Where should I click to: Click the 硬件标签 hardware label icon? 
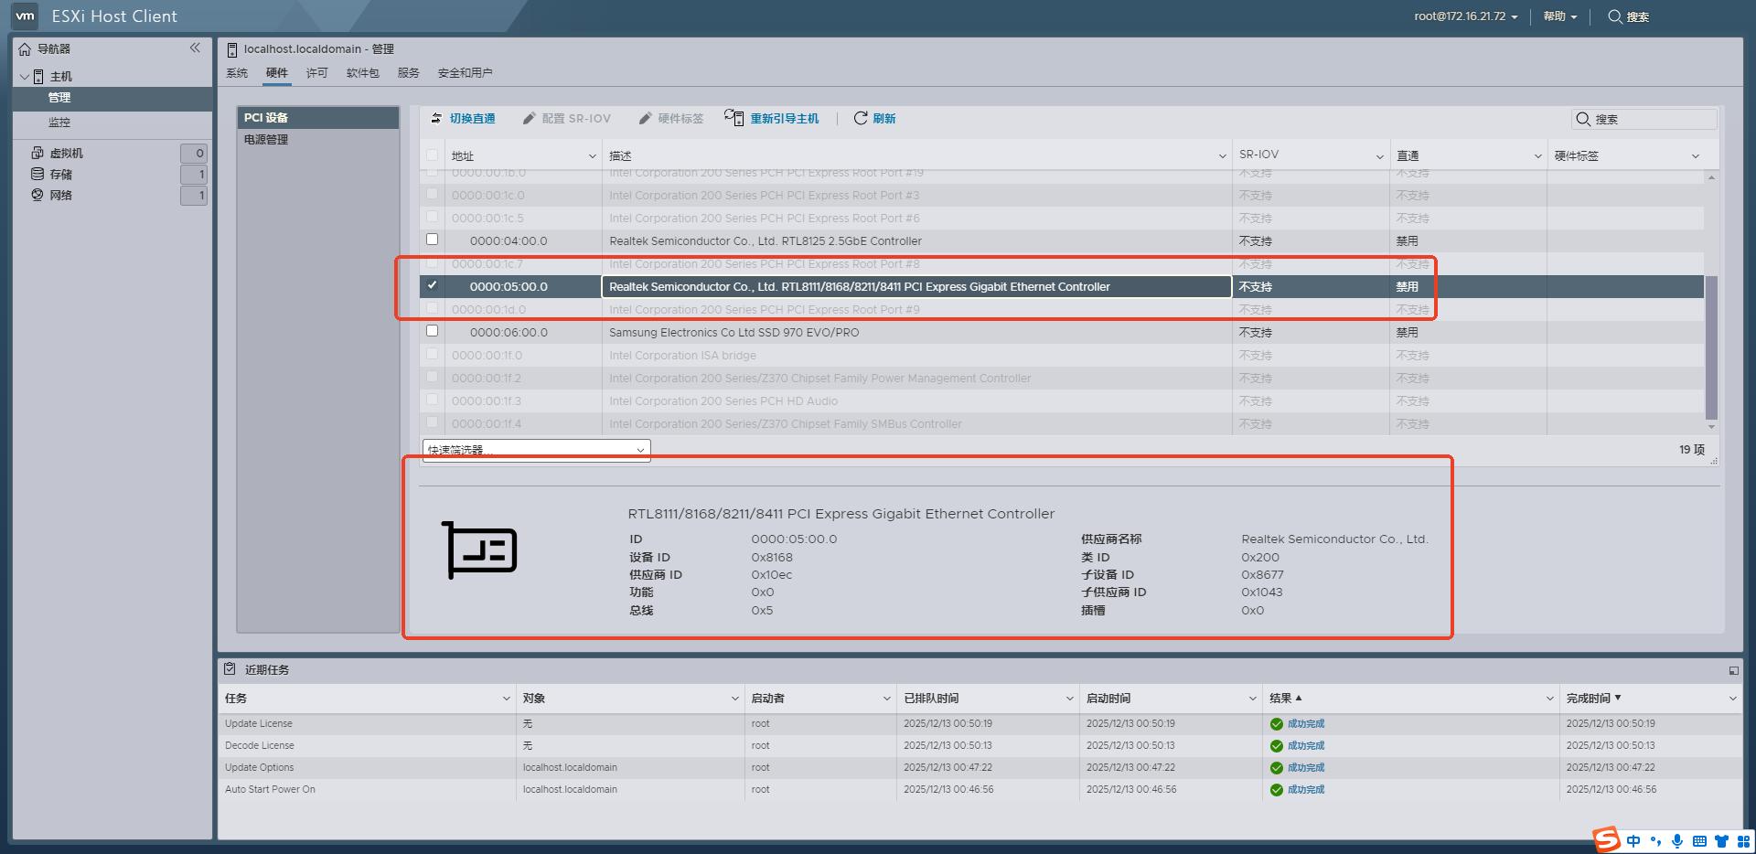pyautogui.click(x=647, y=118)
